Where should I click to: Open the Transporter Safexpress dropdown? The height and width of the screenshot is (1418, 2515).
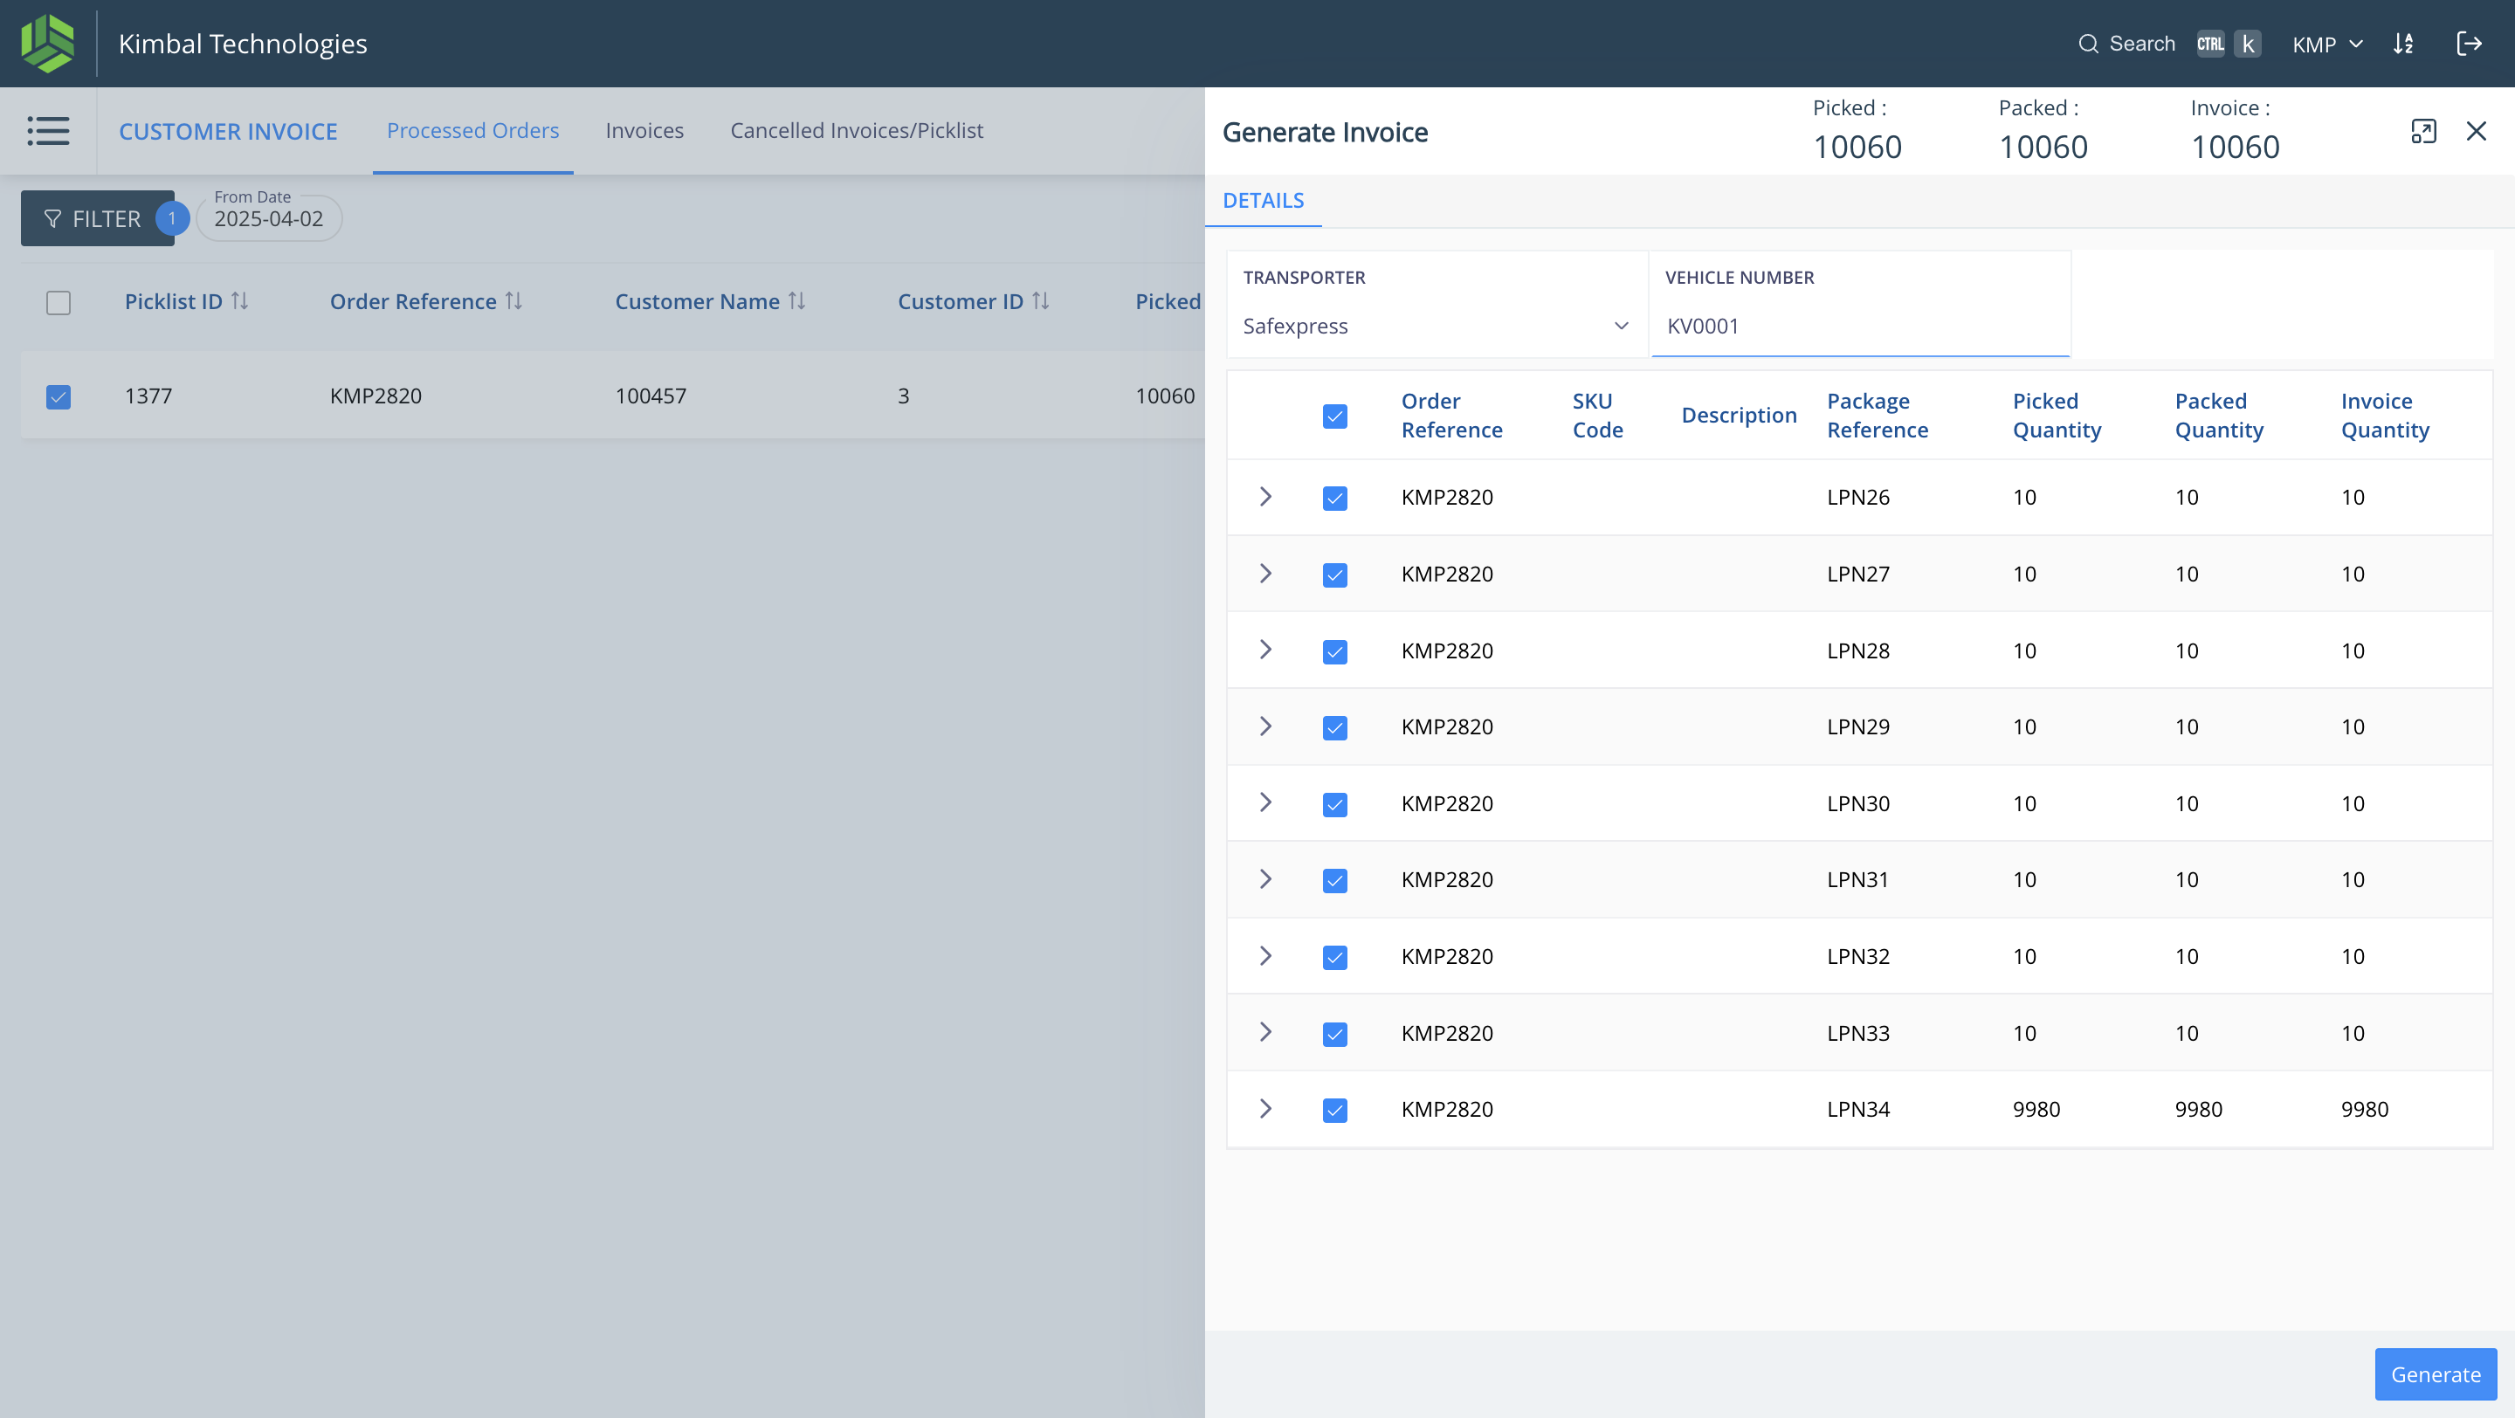[x=1437, y=326]
